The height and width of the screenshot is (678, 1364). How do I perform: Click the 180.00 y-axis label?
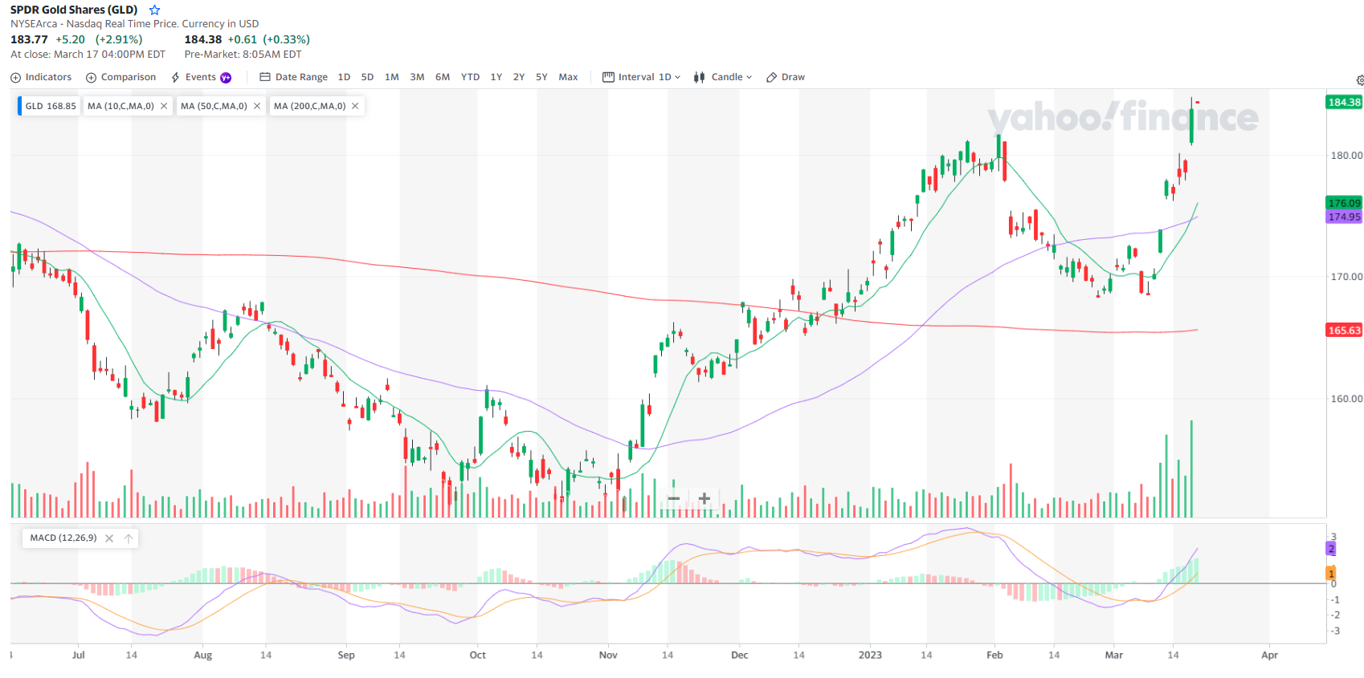[1346, 156]
